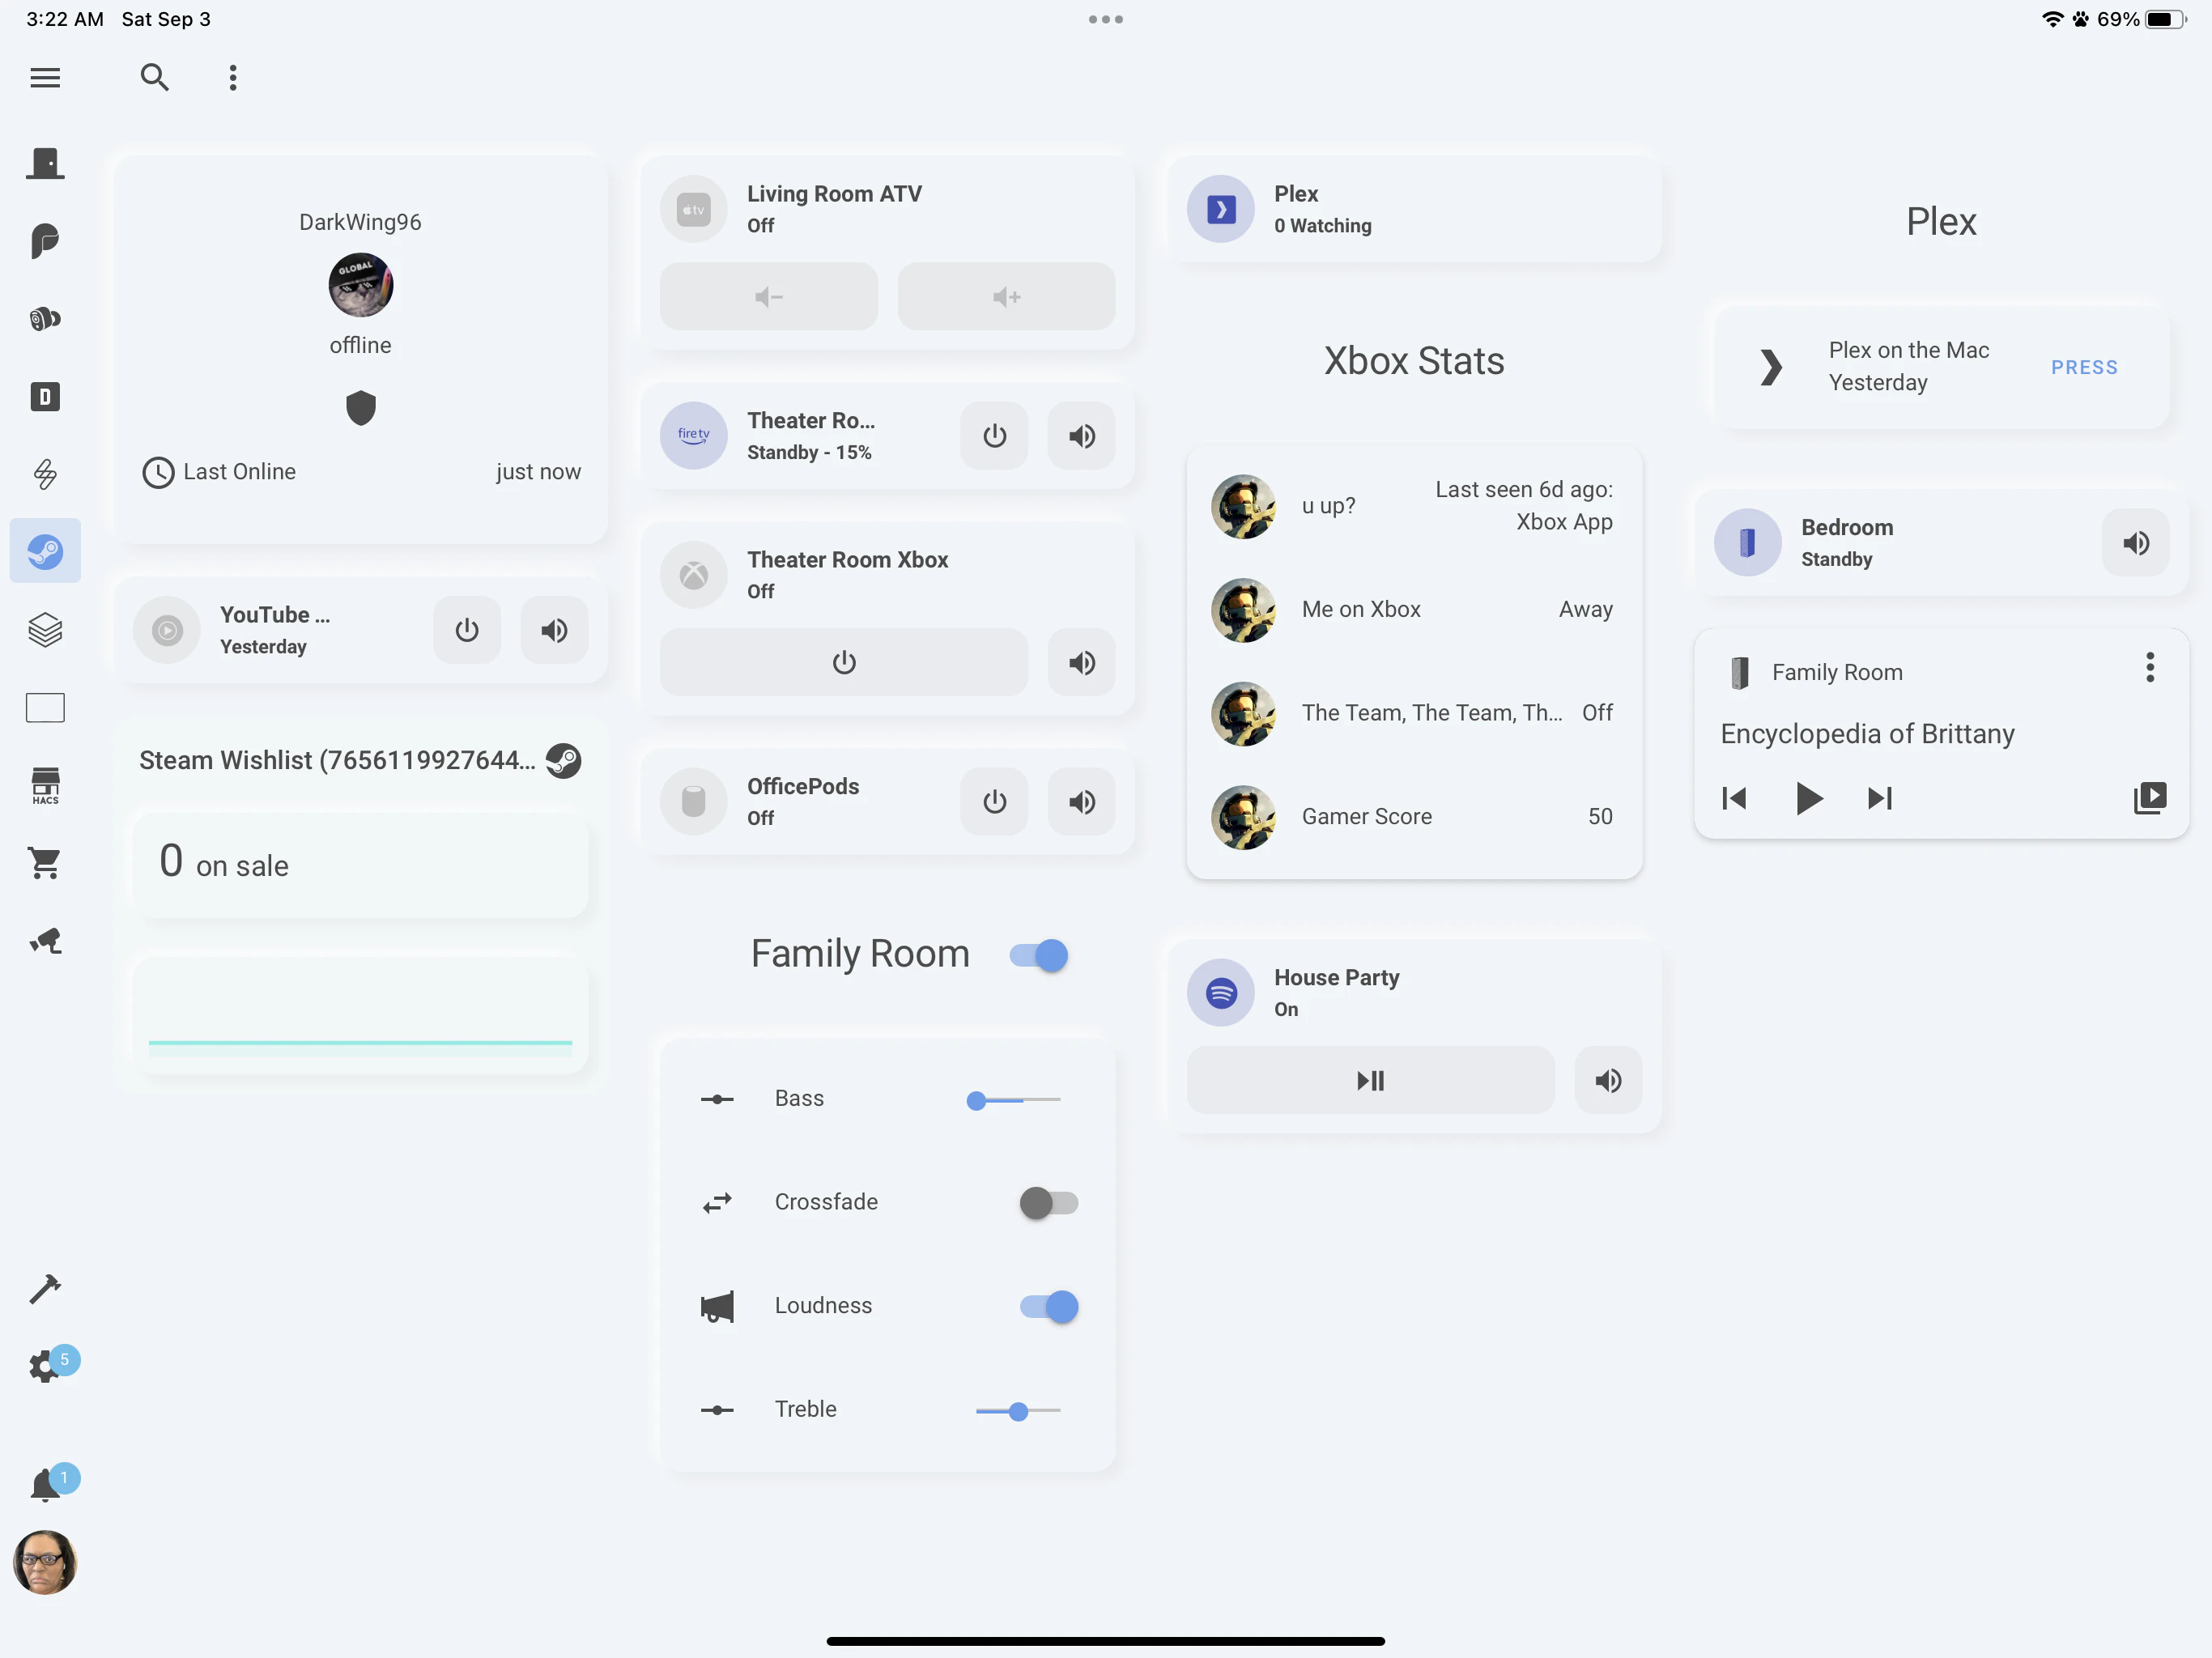
Task: Open the 'u up?' Xbox entry
Action: click(1414, 506)
